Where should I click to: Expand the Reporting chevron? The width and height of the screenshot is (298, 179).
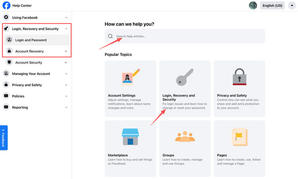click(66, 108)
